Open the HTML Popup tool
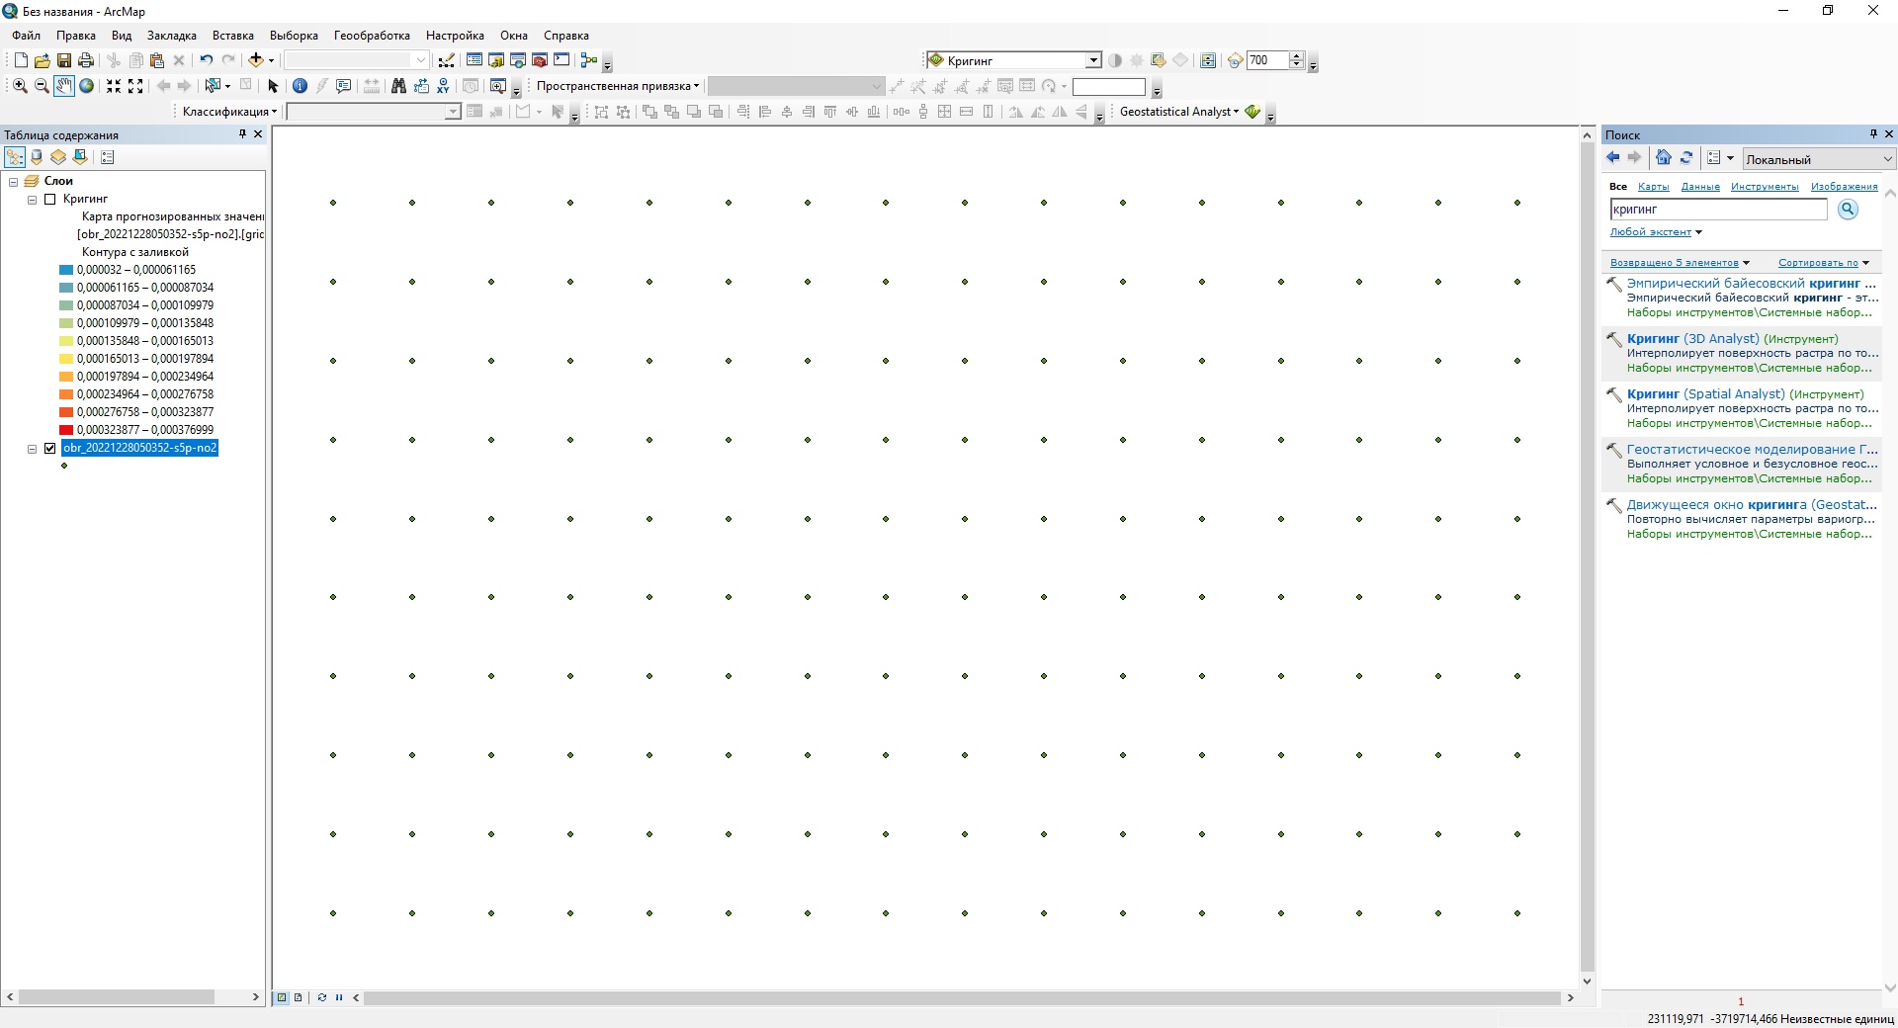This screenshot has height=1028, width=1898. 344,86
